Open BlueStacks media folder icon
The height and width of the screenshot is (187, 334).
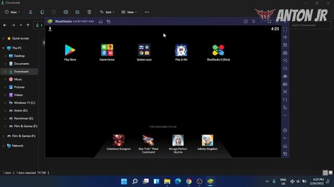point(285,100)
